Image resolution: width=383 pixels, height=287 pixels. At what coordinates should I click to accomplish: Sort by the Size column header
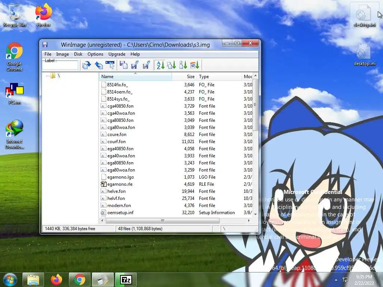(x=184, y=77)
